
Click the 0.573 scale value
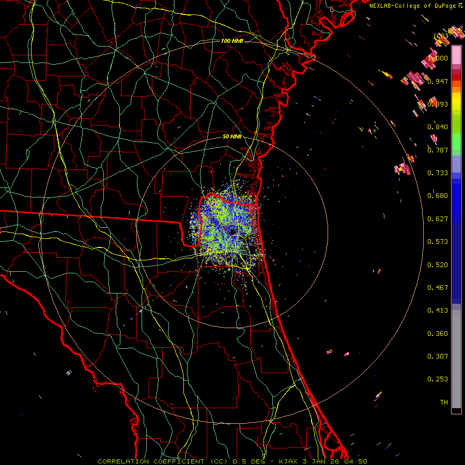click(438, 242)
